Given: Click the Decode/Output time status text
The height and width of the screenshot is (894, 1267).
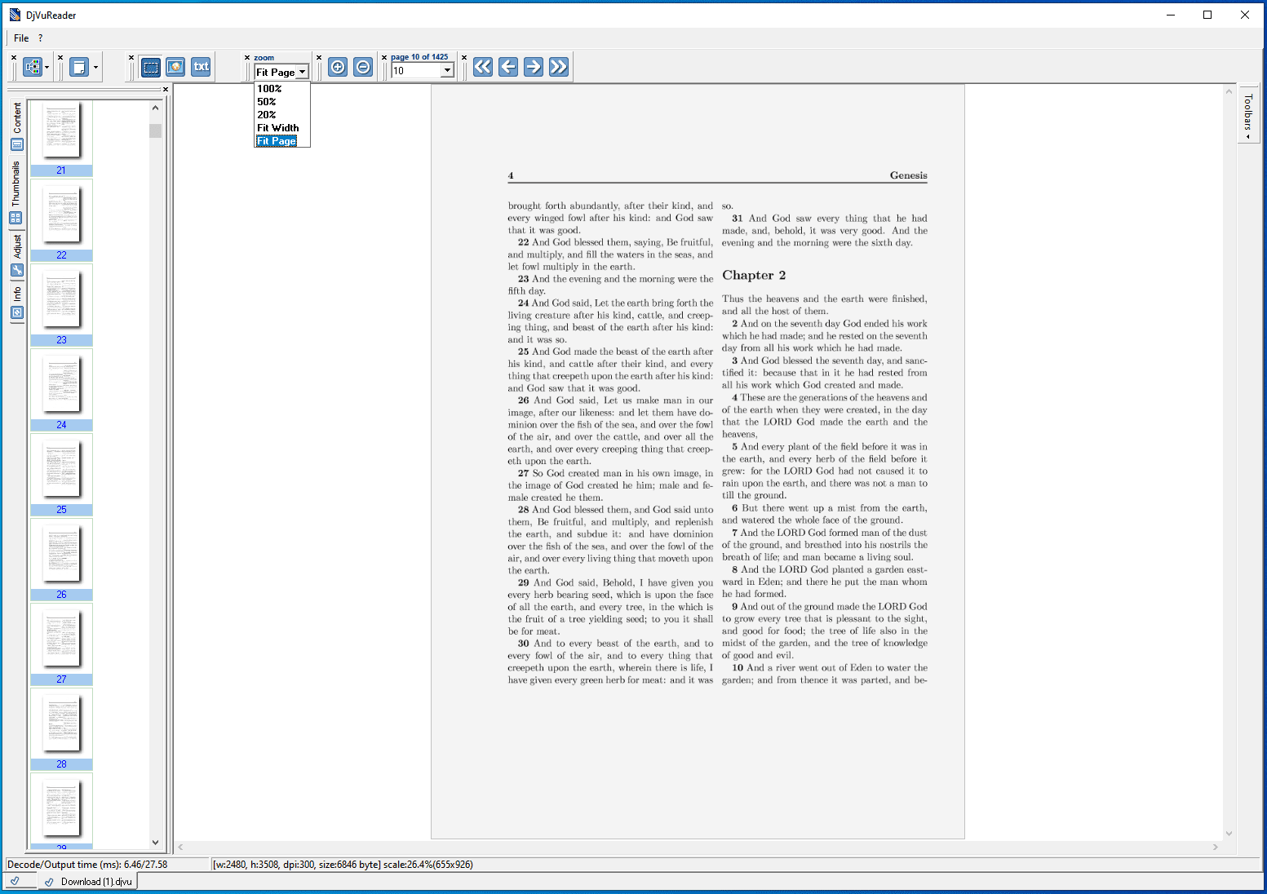Looking at the screenshot, I should point(87,865).
